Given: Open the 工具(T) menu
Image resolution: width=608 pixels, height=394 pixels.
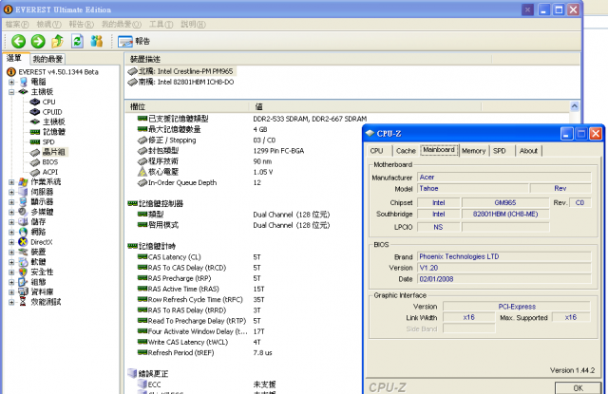Looking at the screenshot, I should pos(161,25).
